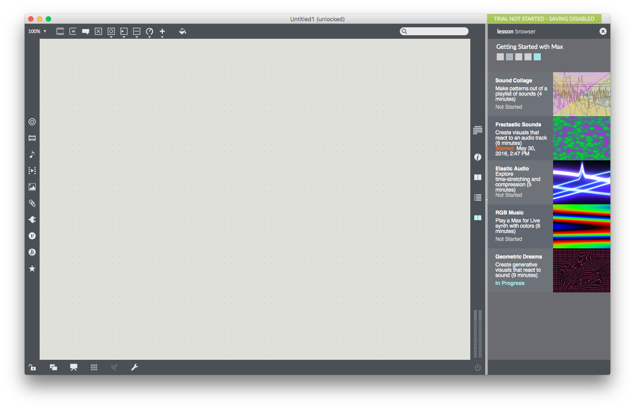Turn on audio with the power button

coord(478,367)
